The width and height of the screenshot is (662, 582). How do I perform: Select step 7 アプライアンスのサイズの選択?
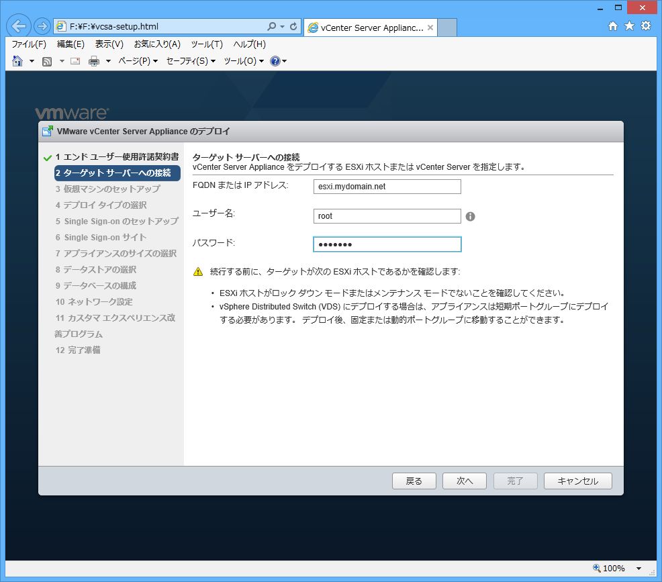tap(116, 253)
